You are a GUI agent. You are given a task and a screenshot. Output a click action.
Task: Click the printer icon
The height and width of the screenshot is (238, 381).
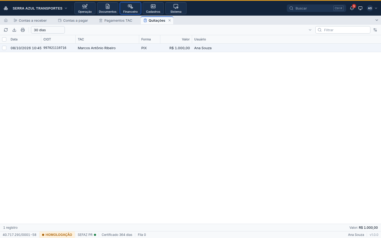[x=23, y=30]
